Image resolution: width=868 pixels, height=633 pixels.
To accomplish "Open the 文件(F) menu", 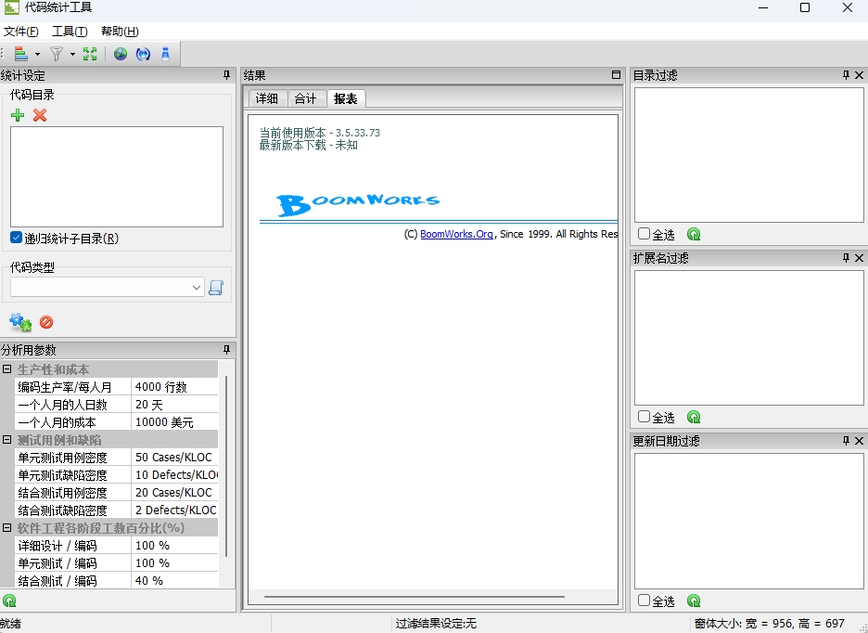I will [x=21, y=32].
